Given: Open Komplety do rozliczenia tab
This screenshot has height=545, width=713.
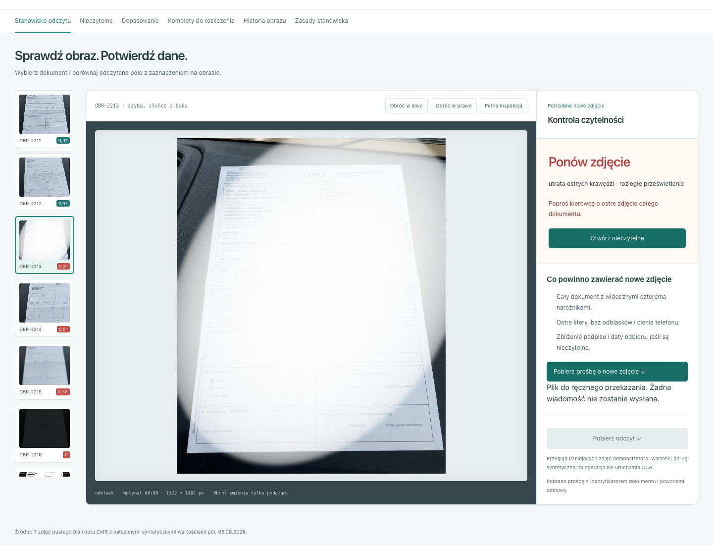Looking at the screenshot, I should [201, 21].
